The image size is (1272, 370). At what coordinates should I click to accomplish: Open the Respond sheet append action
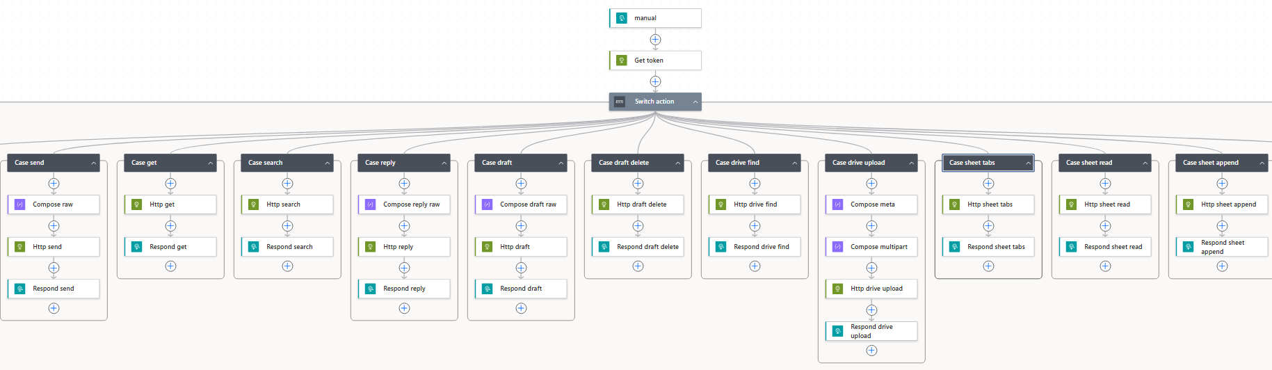click(x=1222, y=247)
